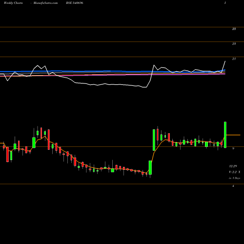This screenshot has width=244, height=244.
Task: Click the 4 price axis label
Action: tap(233, 186)
